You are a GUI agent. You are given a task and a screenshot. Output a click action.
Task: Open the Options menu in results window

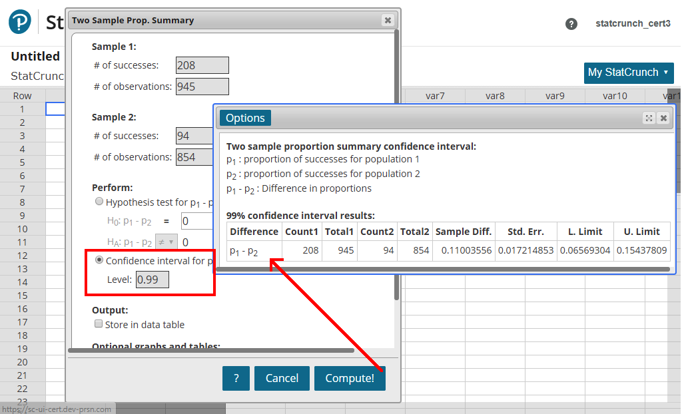tap(245, 118)
